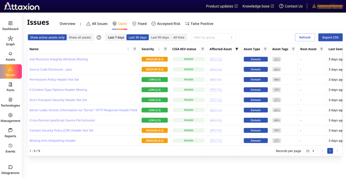
Task: Click MEDIUM (5.0) badge for Source Code Disclosure
Action: [154, 69]
